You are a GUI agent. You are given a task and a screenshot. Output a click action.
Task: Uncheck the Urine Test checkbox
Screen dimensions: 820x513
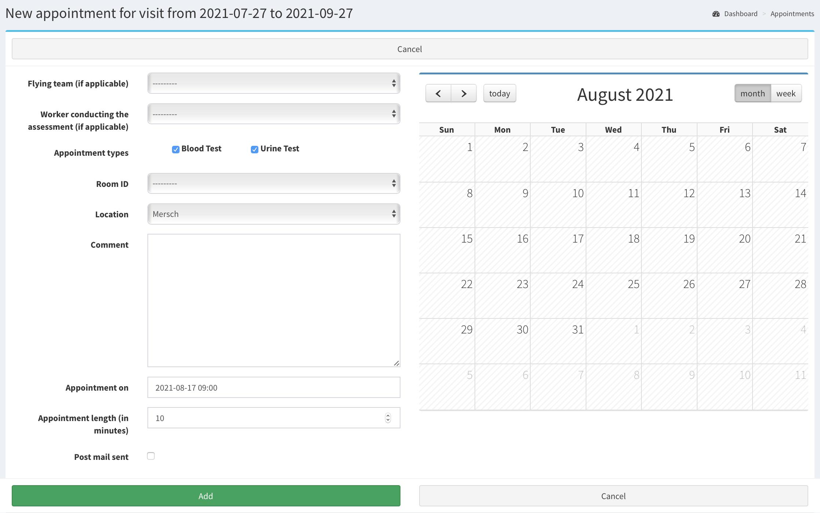pyautogui.click(x=255, y=149)
